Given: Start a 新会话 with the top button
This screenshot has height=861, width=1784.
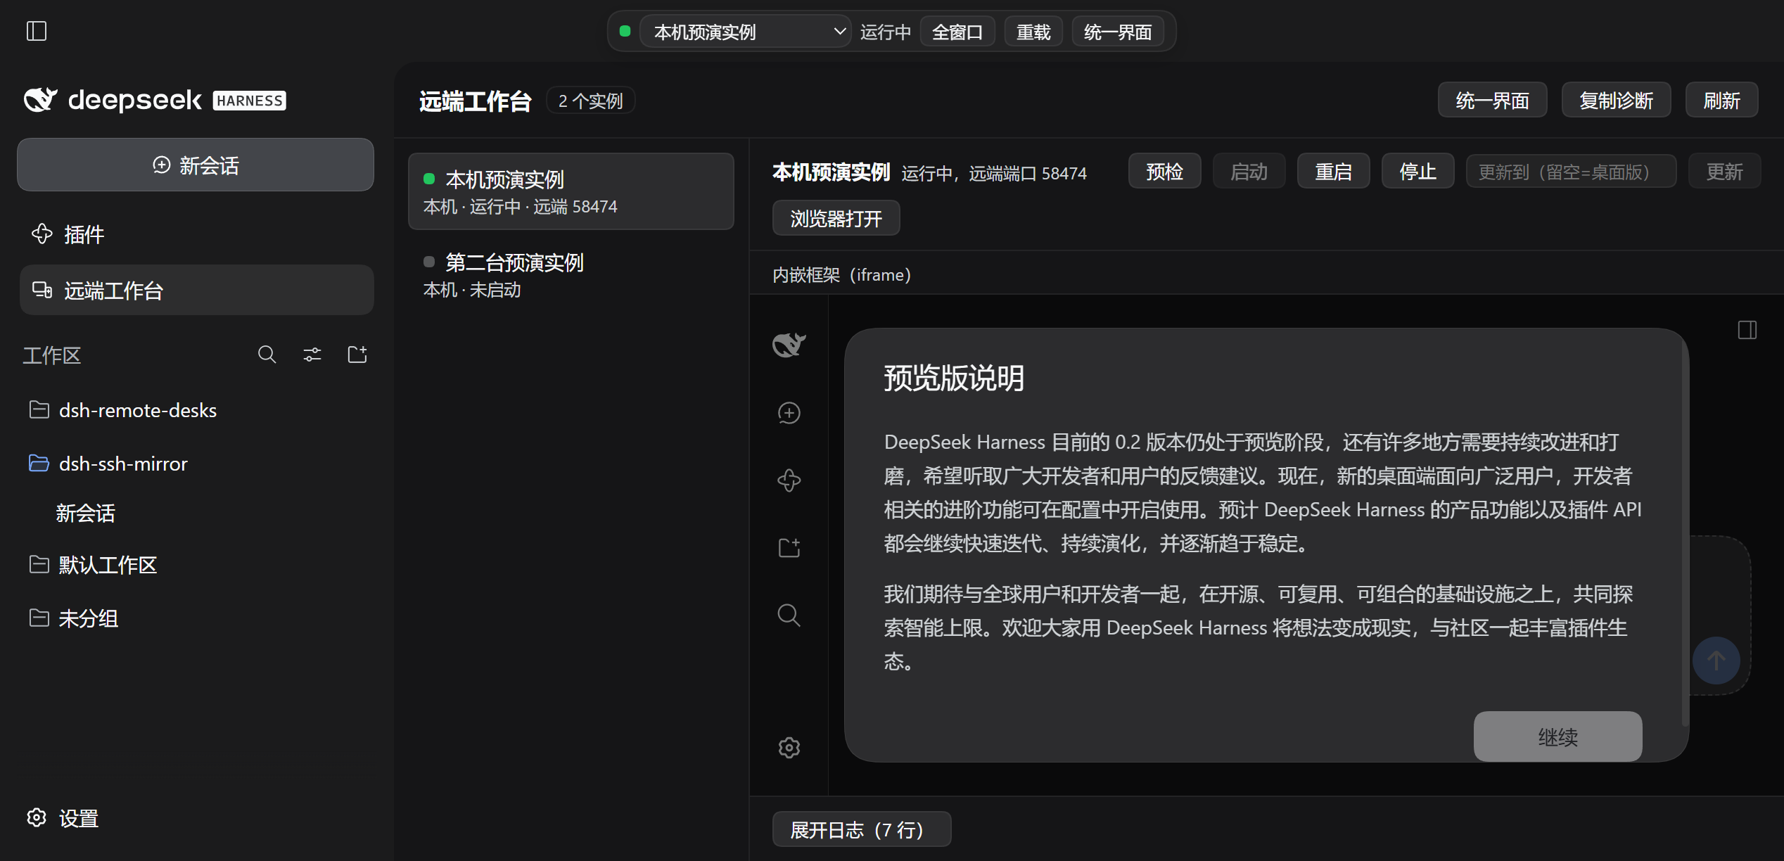Looking at the screenshot, I should pos(196,165).
